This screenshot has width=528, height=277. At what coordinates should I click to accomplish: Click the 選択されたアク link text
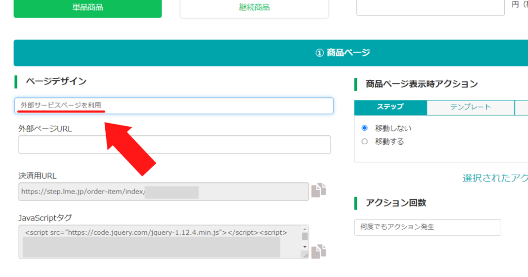[x=495, y=178]
